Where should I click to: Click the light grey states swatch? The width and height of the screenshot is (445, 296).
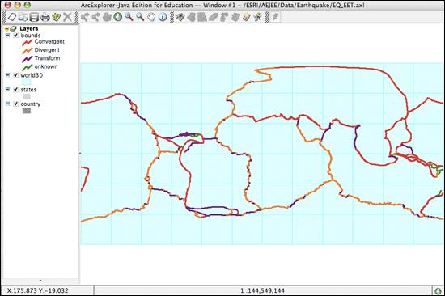click(27, 96)
